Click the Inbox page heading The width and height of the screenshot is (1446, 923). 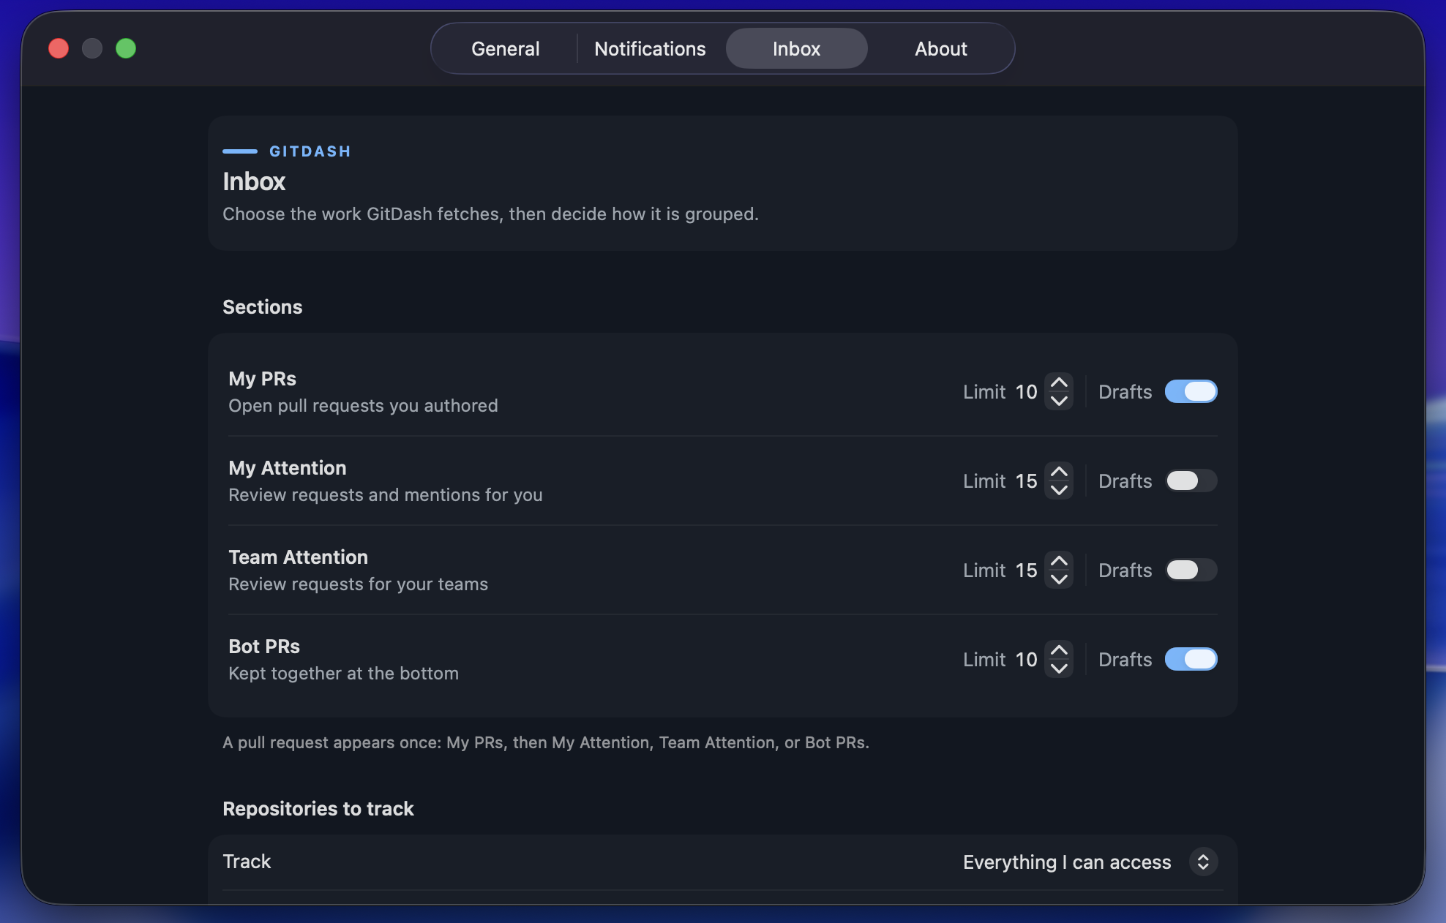pyautogui.click(x=254, y=182)
